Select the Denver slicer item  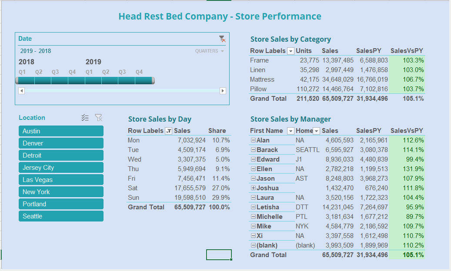(61, 143)
